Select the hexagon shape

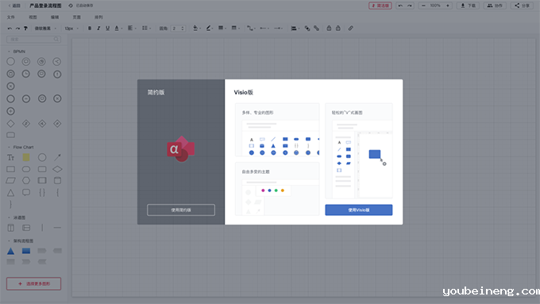click(x=26, y=180)
